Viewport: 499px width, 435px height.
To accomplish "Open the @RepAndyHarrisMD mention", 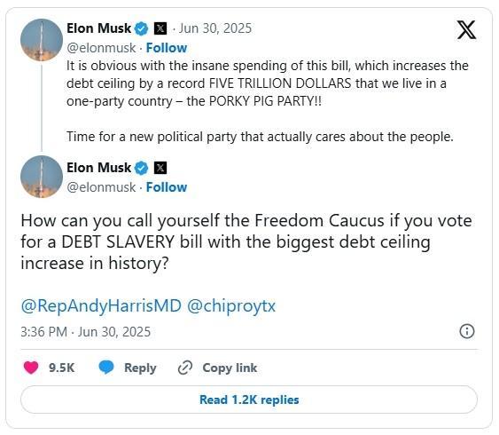I will coord(101,306).
